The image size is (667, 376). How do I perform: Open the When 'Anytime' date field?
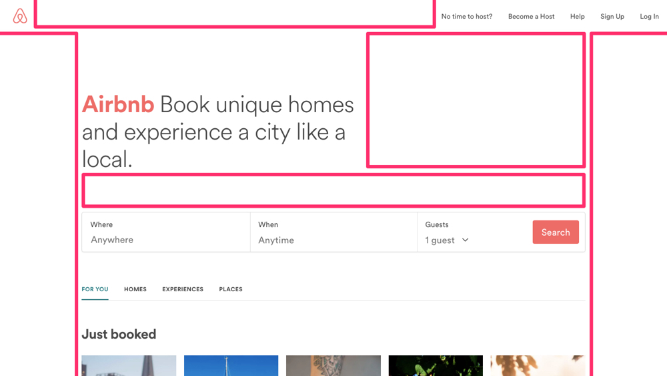coord(333,232)
